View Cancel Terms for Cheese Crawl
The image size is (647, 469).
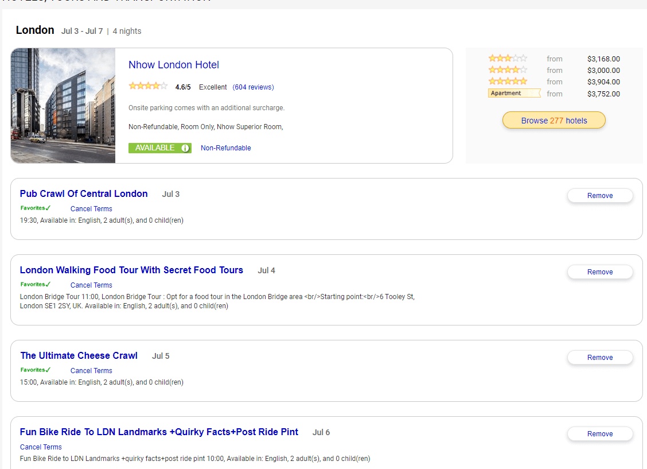tap(91, 371)
